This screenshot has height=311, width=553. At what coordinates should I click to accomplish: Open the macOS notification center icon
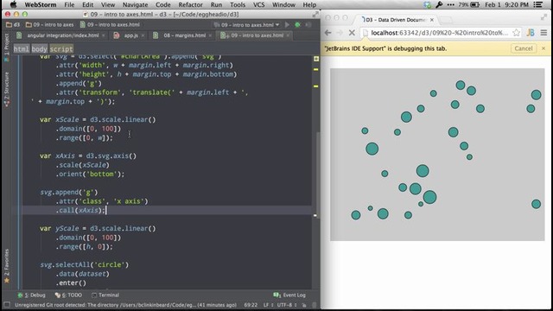[537, 4]
